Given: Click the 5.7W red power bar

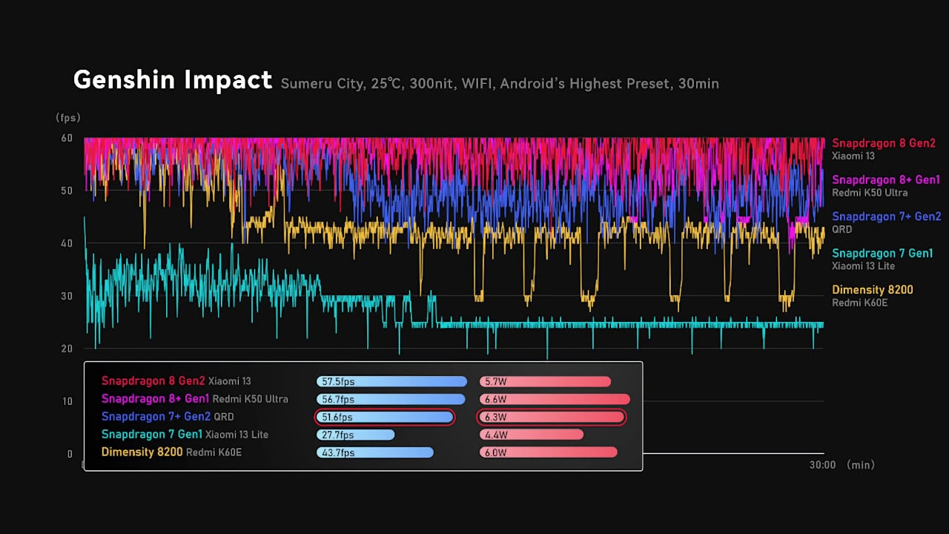Looking at the screenshot, I should coord(546,382).
